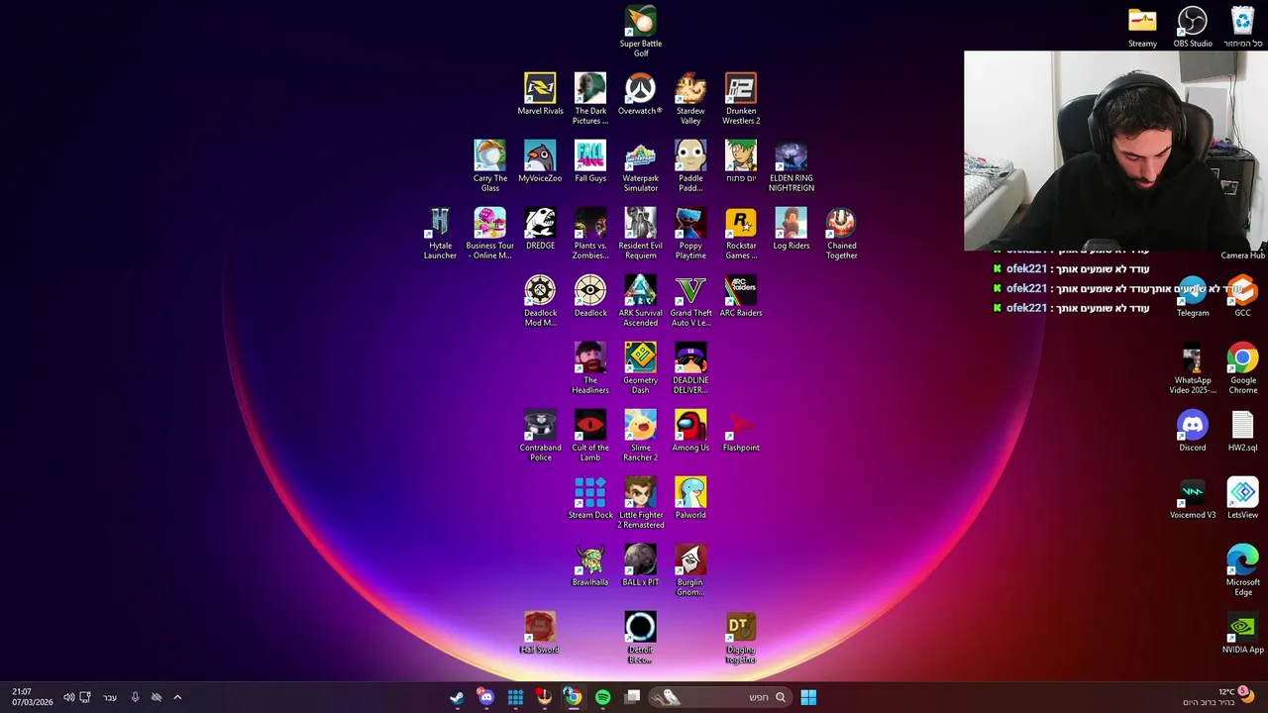The image size is (1268, 713).
Task: Open Chained Together shortcut
Action: (841, 234)
